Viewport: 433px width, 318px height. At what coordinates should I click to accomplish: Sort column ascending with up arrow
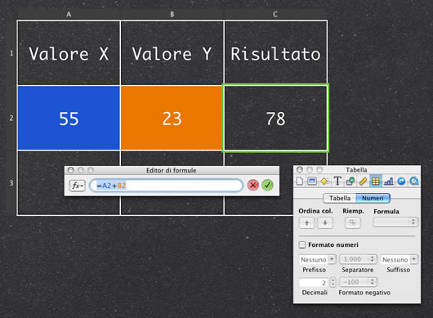(x=306, y=222)
